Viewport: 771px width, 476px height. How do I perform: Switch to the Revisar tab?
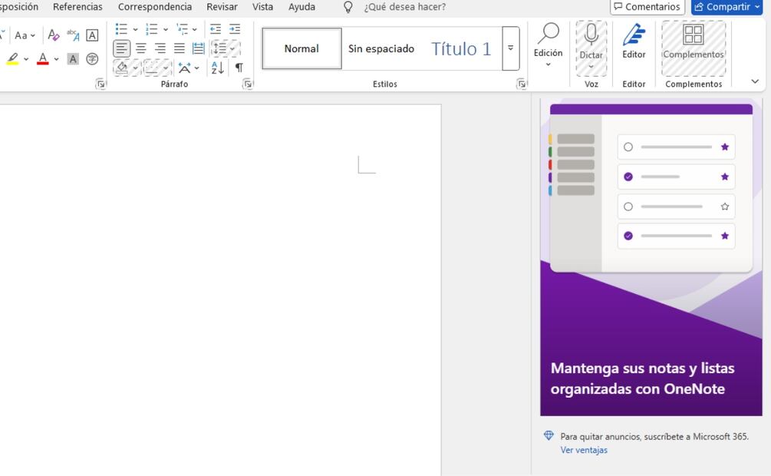pyautogui.click(x=222, y=7)
